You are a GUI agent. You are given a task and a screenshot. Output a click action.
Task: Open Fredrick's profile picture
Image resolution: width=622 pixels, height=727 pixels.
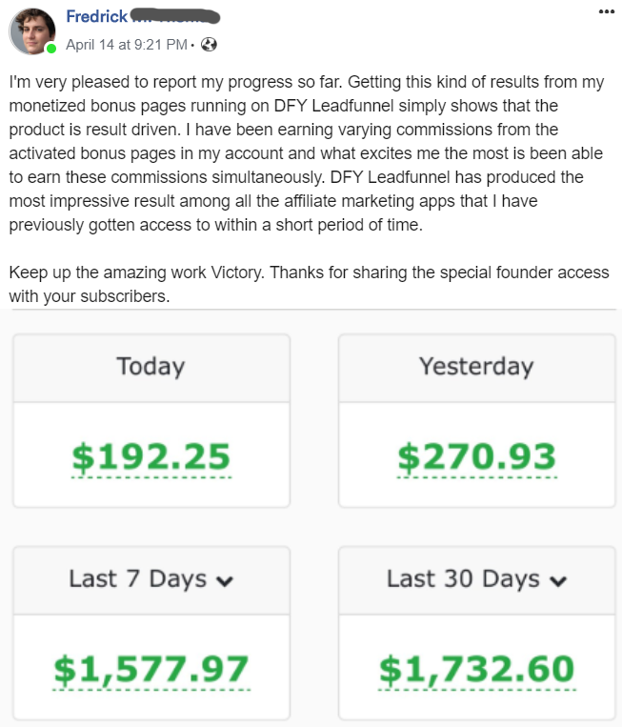pos(33,31)
